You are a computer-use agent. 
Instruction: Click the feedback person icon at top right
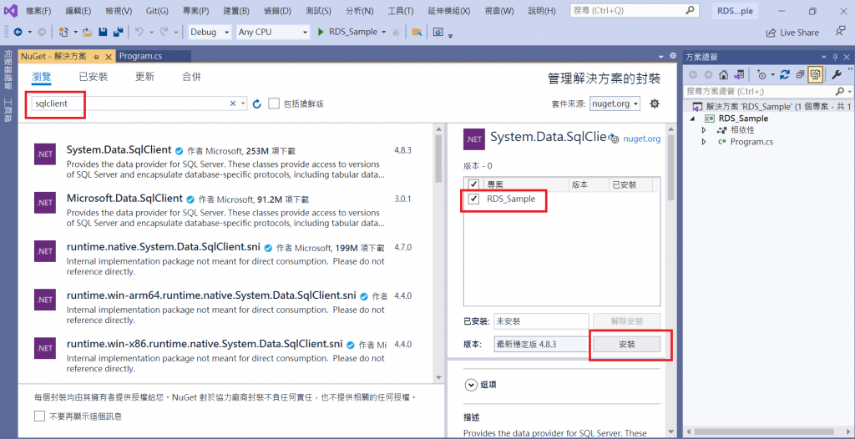840,32
